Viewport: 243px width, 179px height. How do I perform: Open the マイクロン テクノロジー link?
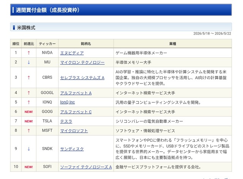[82, 63]
